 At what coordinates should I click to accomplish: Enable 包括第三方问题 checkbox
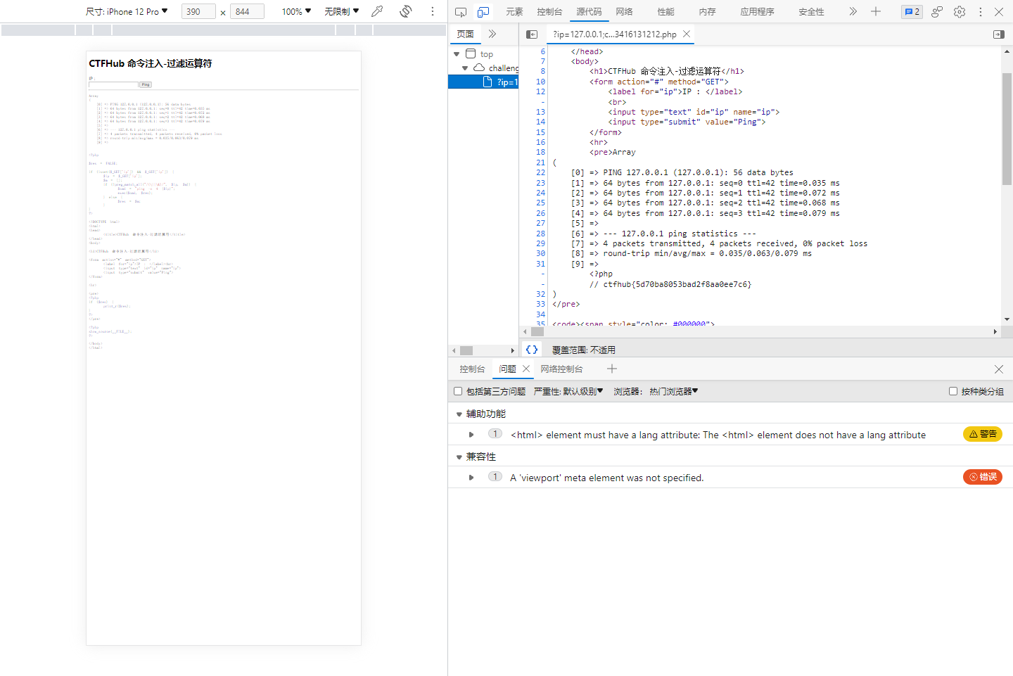pos(458,391)
